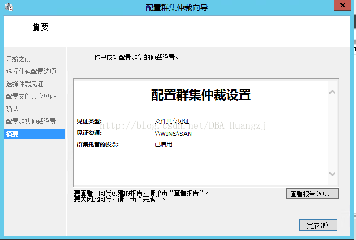Click the large 配置群集仲裁设置 report heading
356x240 pixels.
[201, 95]
